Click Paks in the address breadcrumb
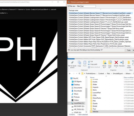The image size is (134, 116). pyautogui.click(x=108, y=74)
